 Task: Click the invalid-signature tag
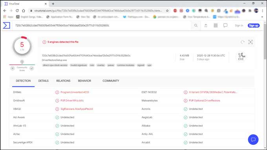79,65
